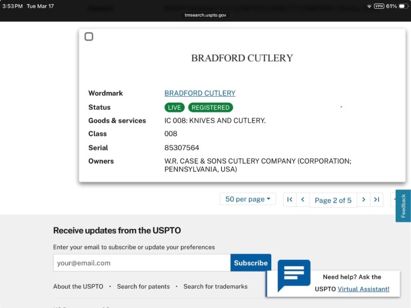411x308 pixels.
Task: Click the REGISTERED status badge
Action: (x=210, y=107)
